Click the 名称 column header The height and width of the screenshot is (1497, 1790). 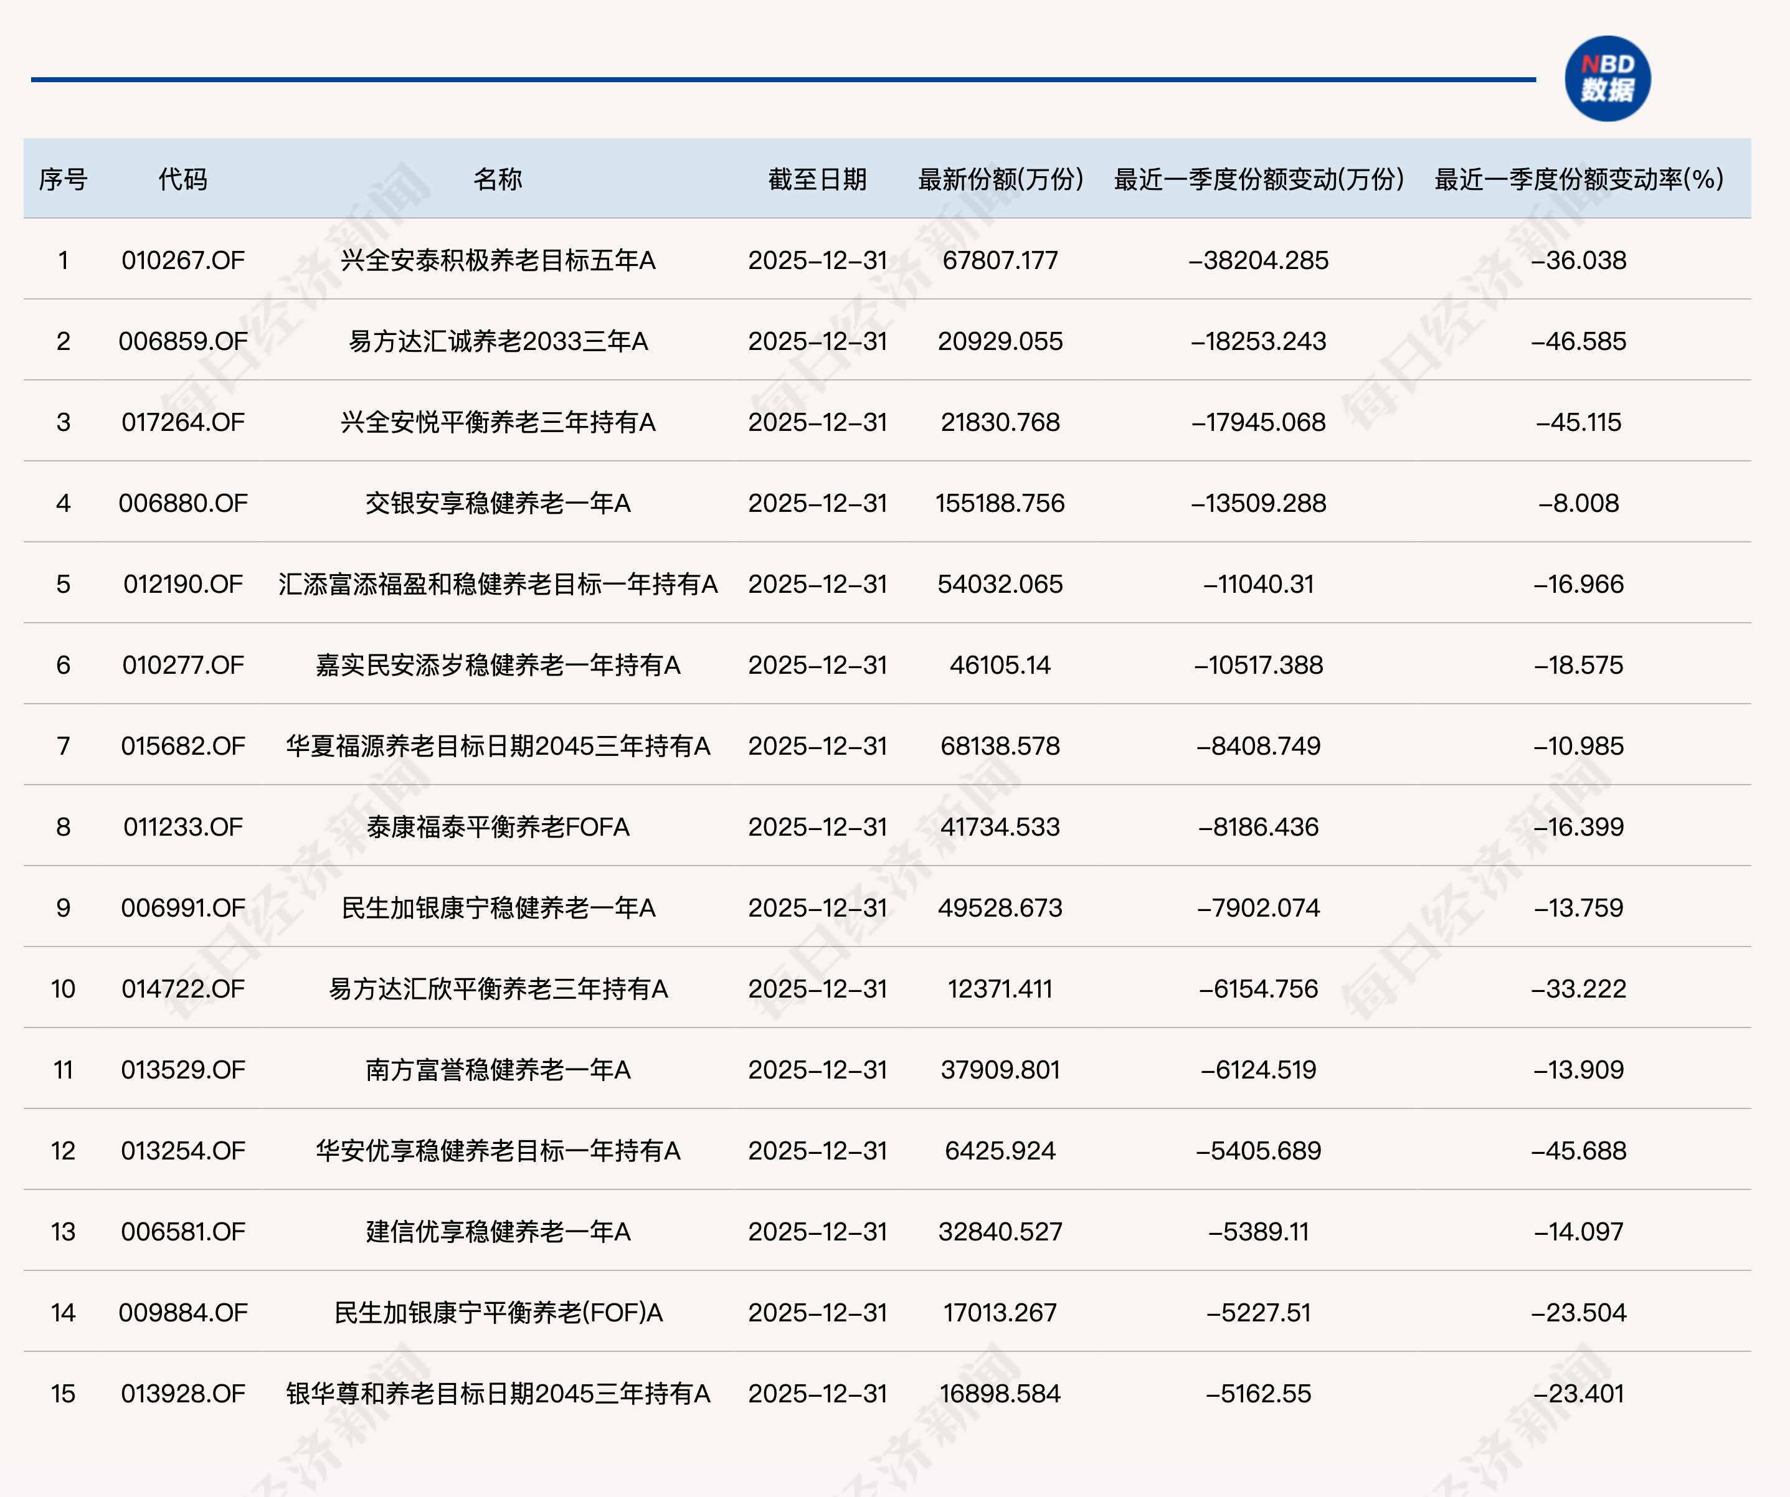(498, 179)
